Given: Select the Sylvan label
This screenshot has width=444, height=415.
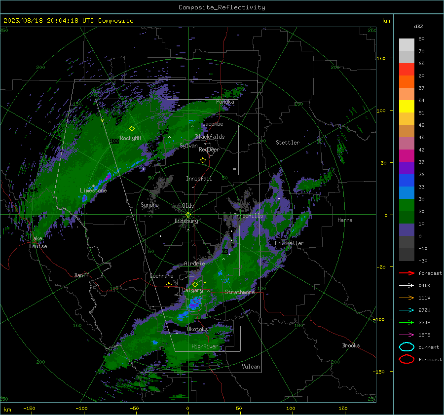Looking at the screenshot, I should pos(188,146).
